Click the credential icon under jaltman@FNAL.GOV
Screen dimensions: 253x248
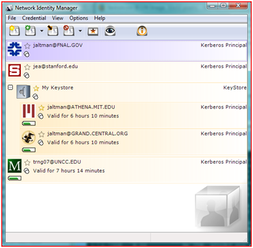[27, 55]
